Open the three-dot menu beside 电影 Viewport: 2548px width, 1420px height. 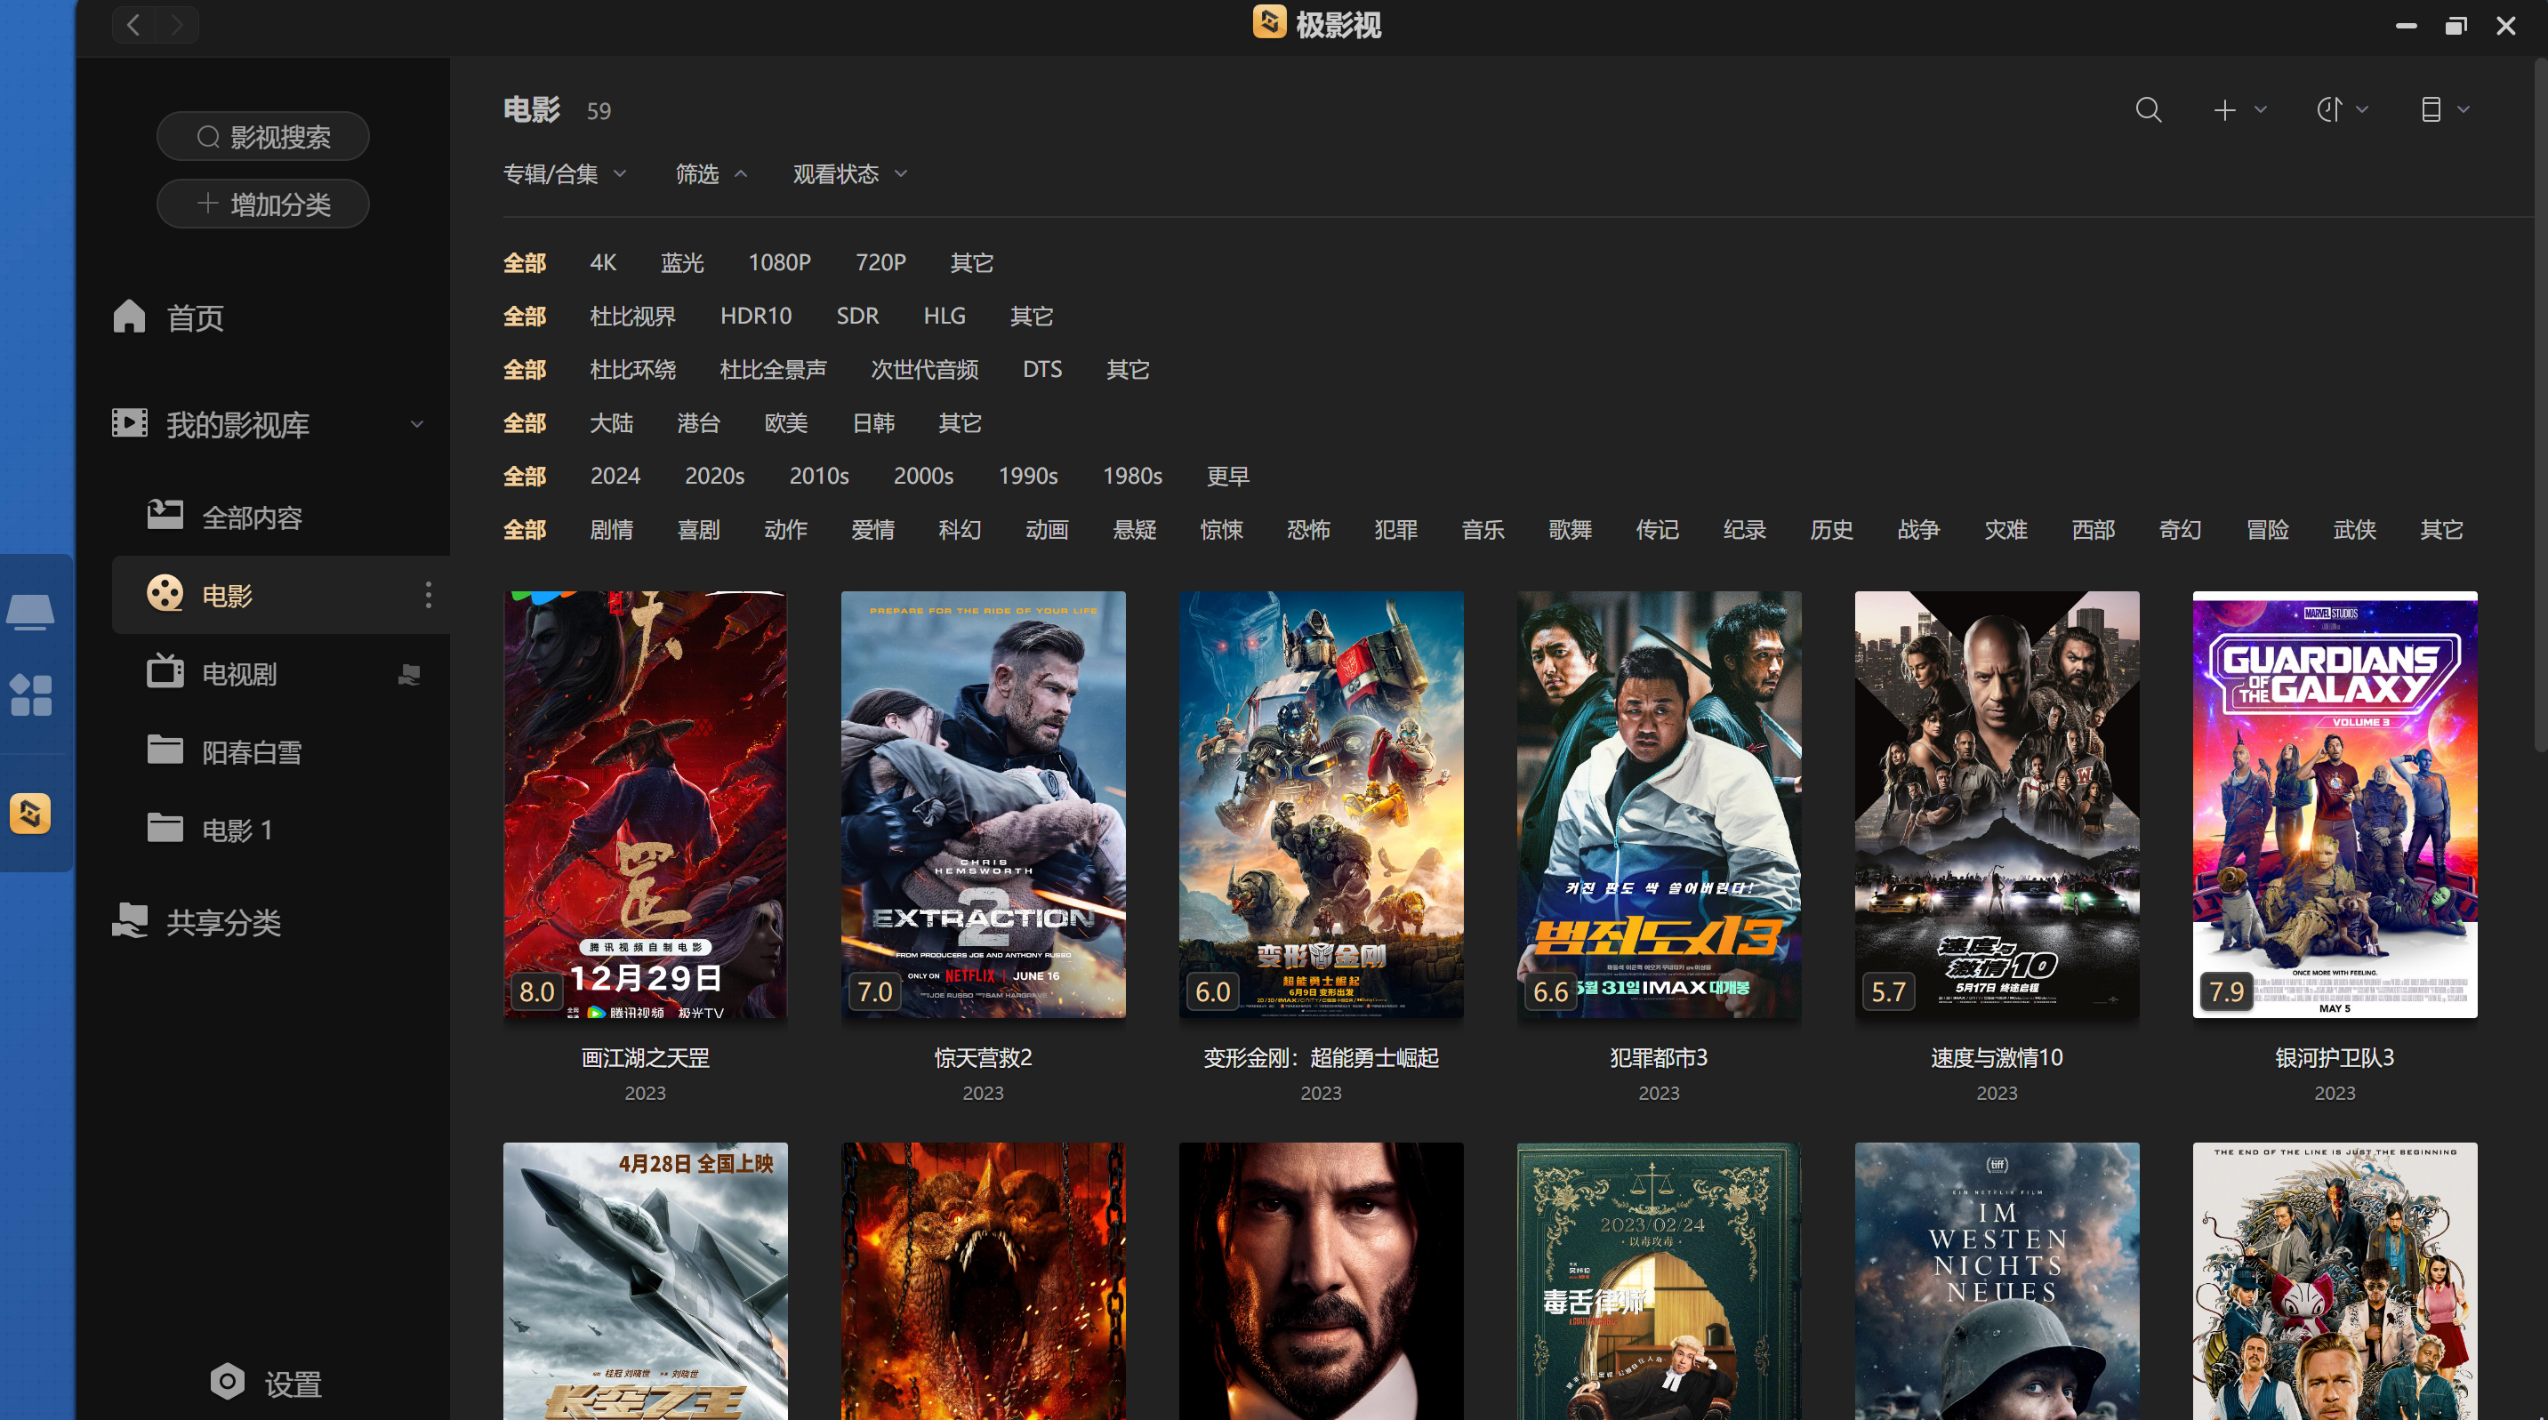[x=427, y=595]
